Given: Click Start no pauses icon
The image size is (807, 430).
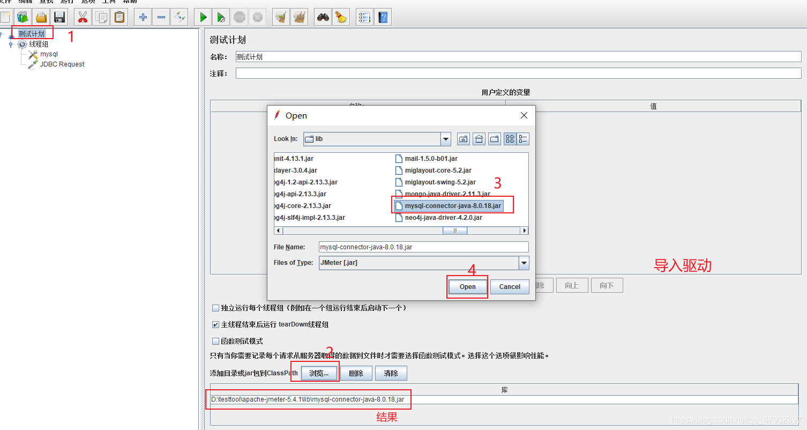Looking at the screenshot, I should 221,17.
